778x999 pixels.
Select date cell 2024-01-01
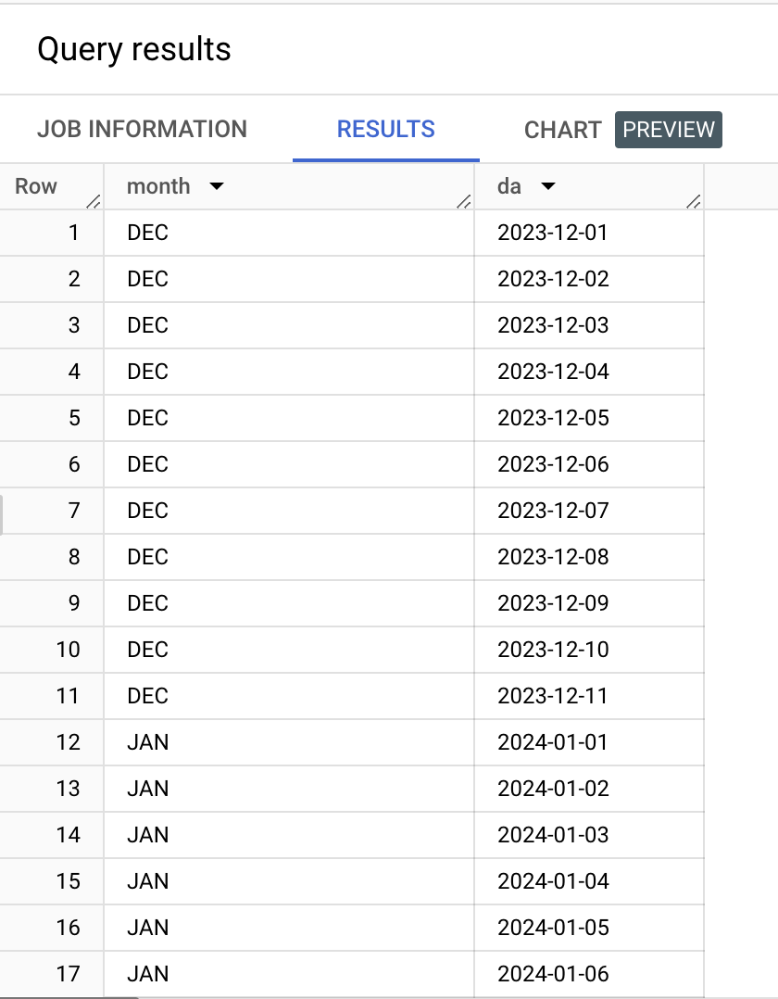click(x=553, y=742)
